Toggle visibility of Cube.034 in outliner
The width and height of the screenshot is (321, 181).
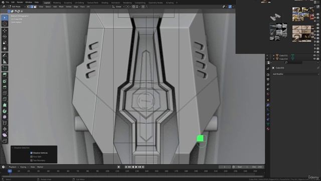[x=314, y=59]
